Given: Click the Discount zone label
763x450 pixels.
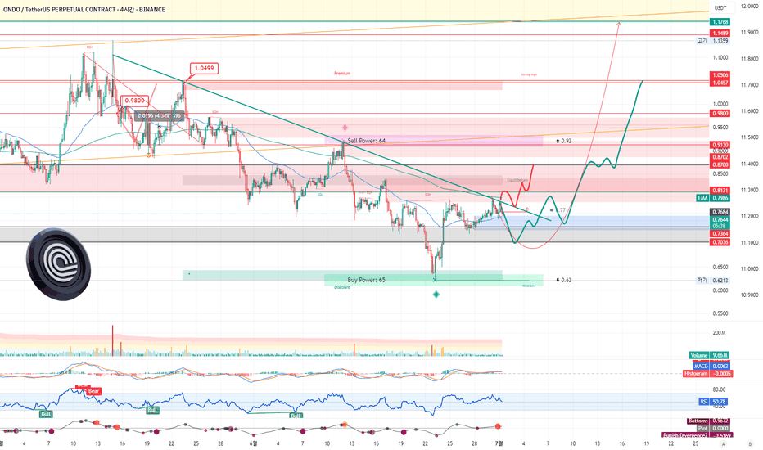Looking at the screenshot, I should point(342,287).
